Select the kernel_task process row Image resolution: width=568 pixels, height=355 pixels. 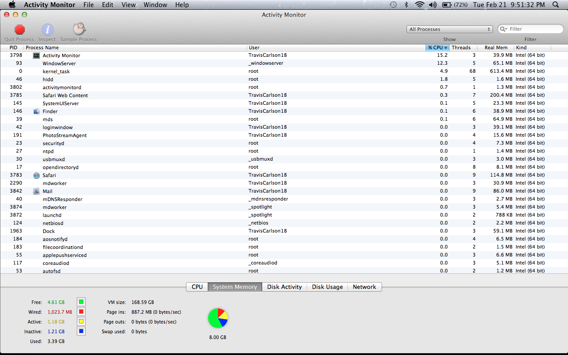tap(284, 71)
